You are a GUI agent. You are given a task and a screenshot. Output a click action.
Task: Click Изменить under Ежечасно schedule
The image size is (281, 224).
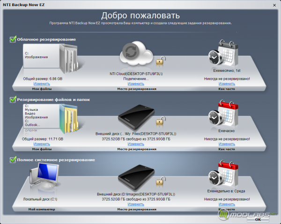pyautogui.click(x=227, y=144)
